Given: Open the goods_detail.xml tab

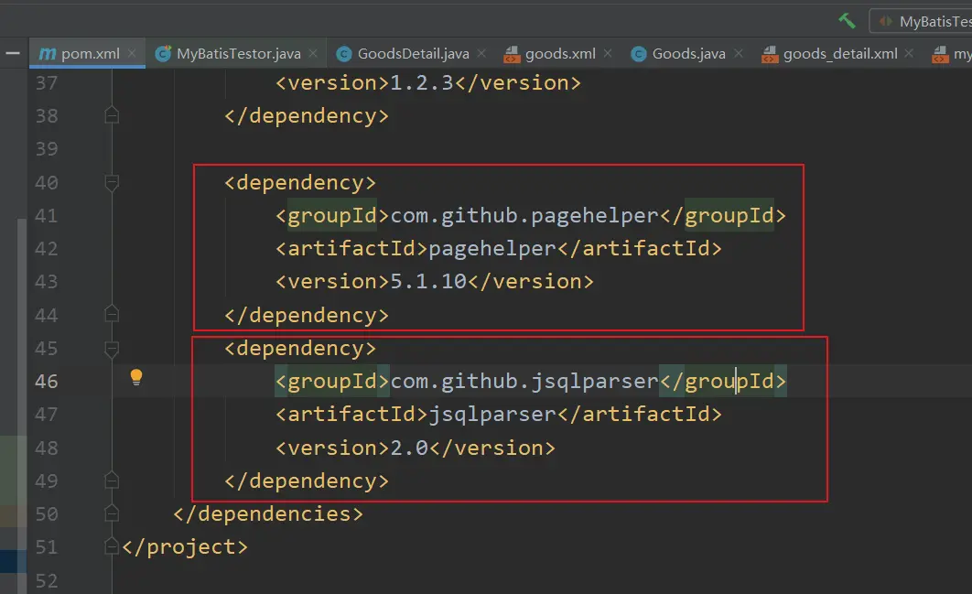Looking at the screenshot, I should coord(839,54).
